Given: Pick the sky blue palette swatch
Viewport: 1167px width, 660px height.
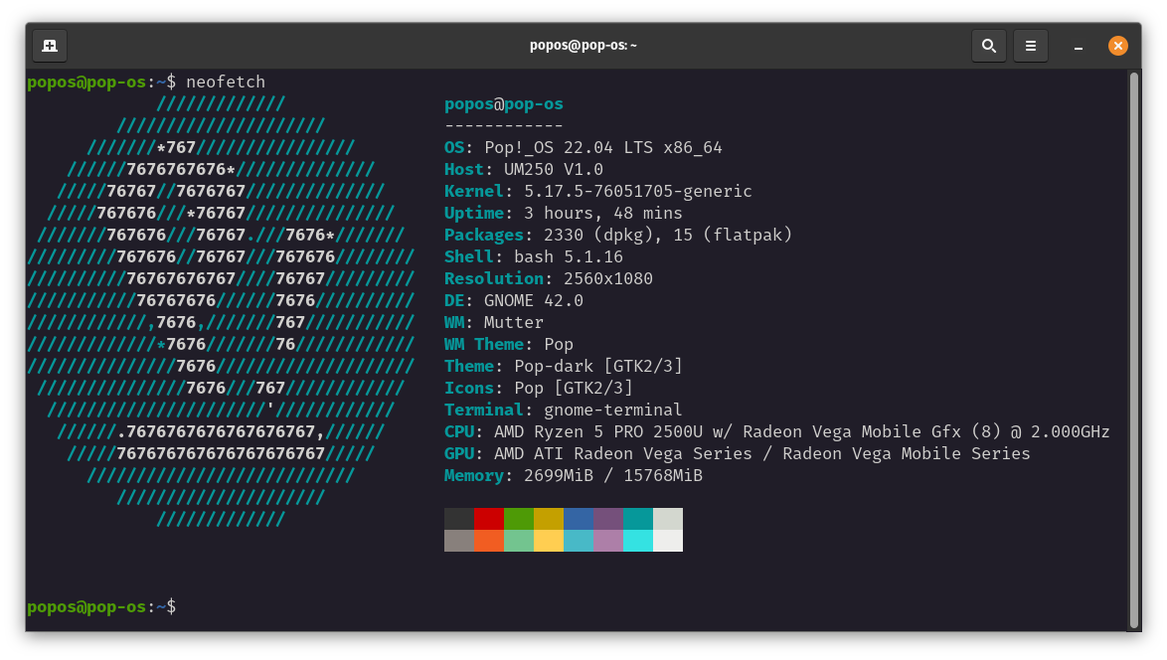Looking at the screenshot, I should [x=579, y=540].
